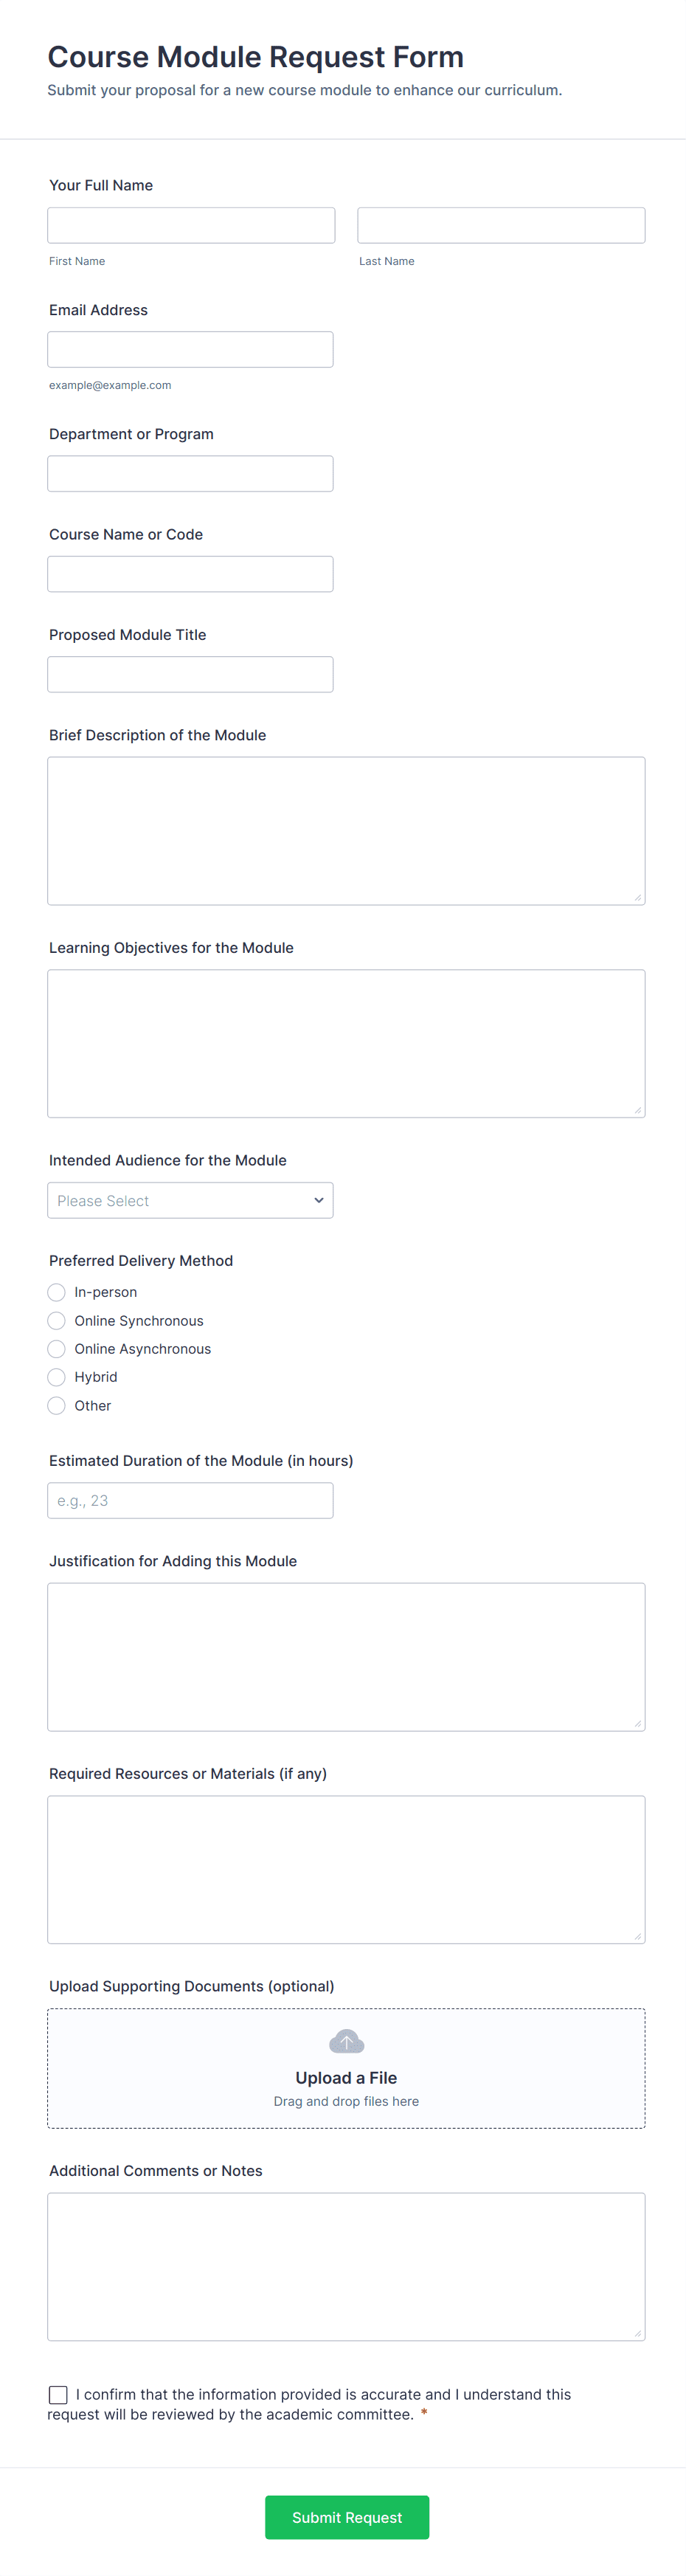Click the dropdown chevron arrow
The width and height of the screenshot is (686, 2576).
[x=318, y=1200]
